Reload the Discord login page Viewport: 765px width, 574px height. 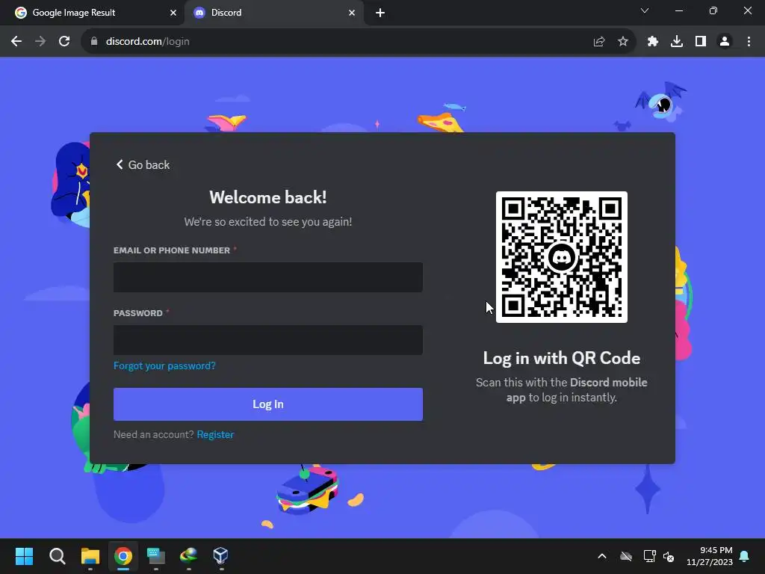(x=64, y=42)
